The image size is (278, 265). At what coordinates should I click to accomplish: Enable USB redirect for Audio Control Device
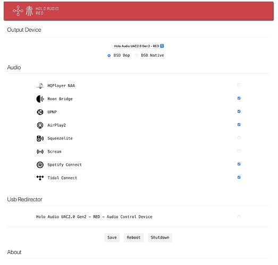coord(239,217)
